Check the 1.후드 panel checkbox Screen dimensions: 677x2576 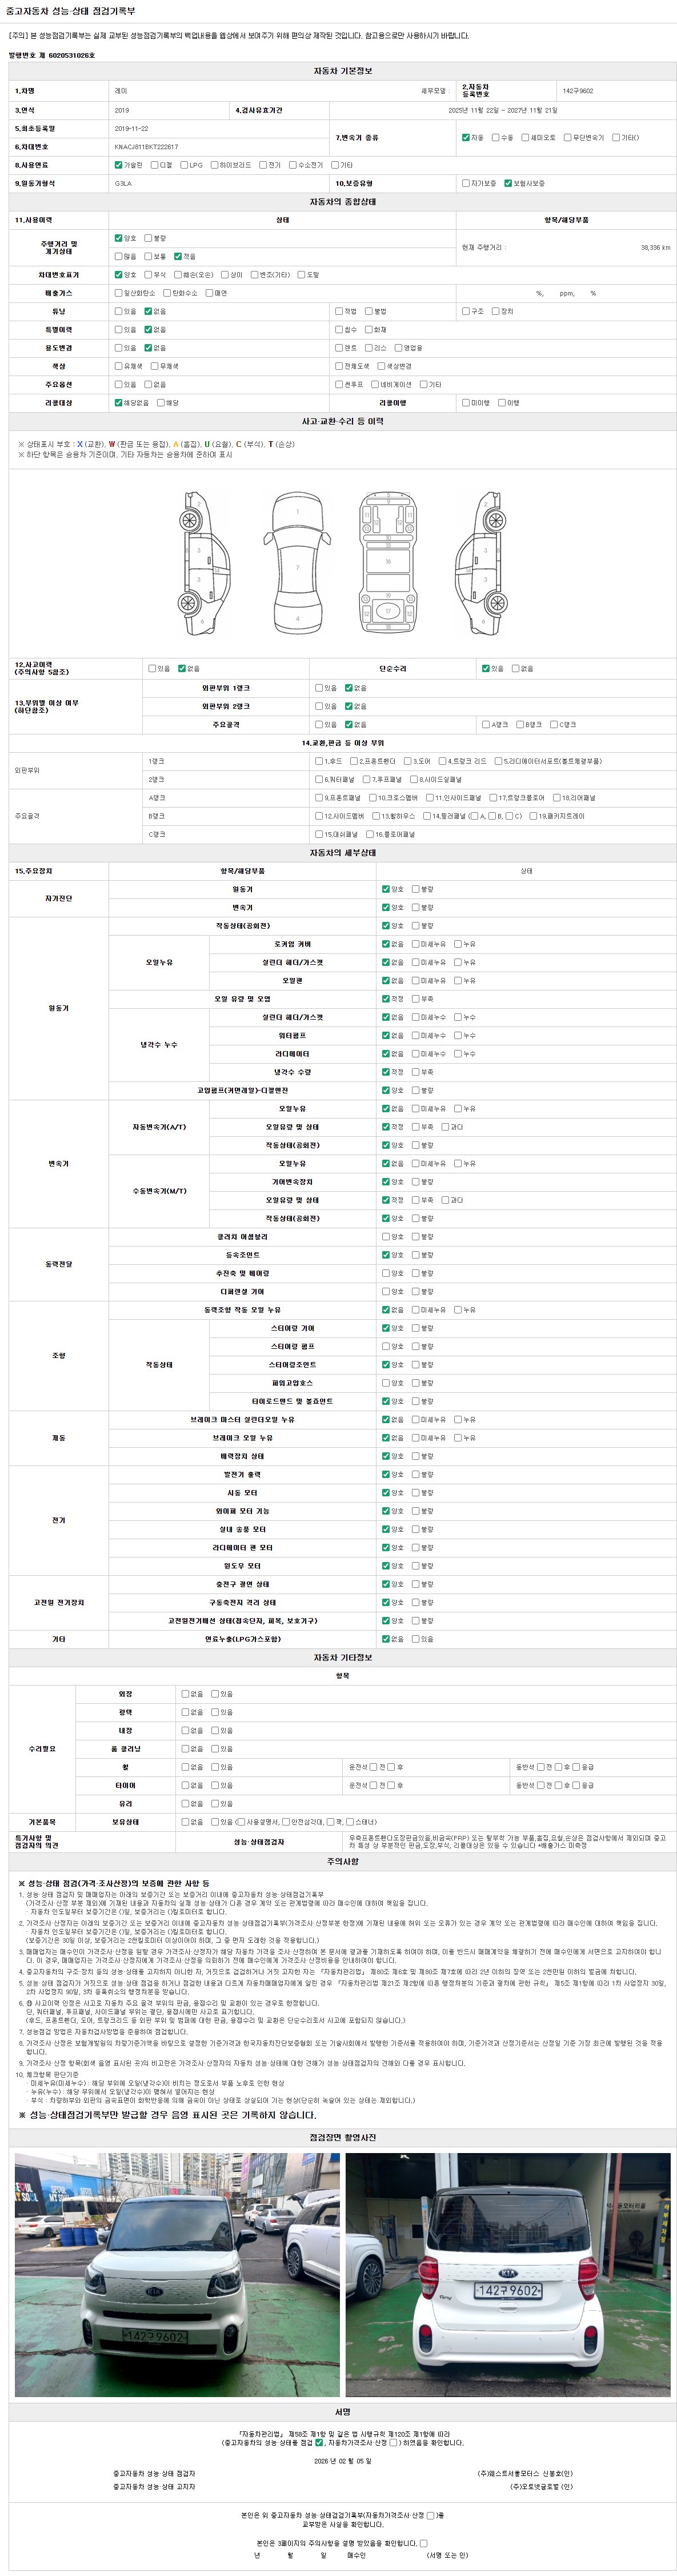(319, 762)
